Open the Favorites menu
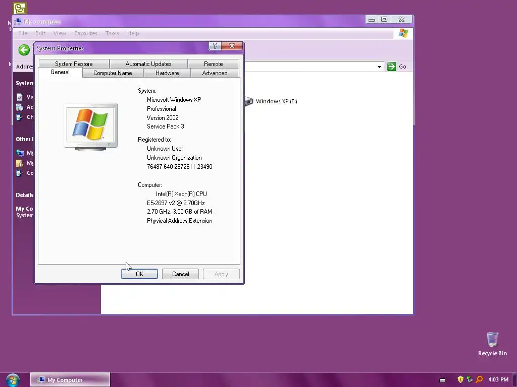The width and height of the screenshot is (517, 387). pyautogui.click(x=86, y=33)
